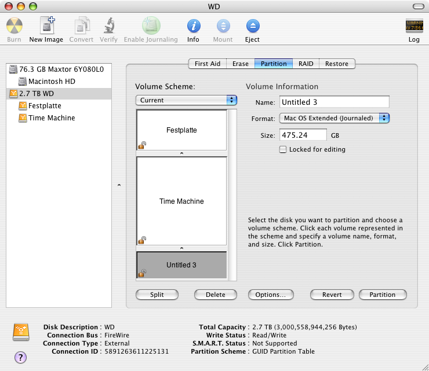Screen dimensions: 429x371
Task: Click the Split button
Action: click(x=157, y=295)
